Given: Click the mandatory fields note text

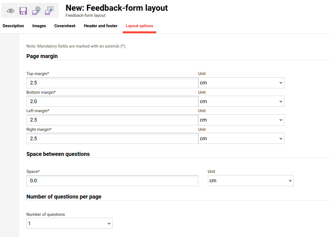Looking at the screenshot, I should 76,46.
